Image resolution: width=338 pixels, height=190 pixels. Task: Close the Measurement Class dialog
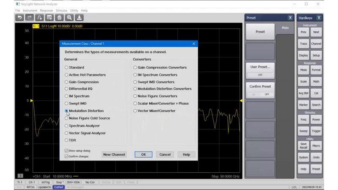pyautogui.click(x=194, y=44)
